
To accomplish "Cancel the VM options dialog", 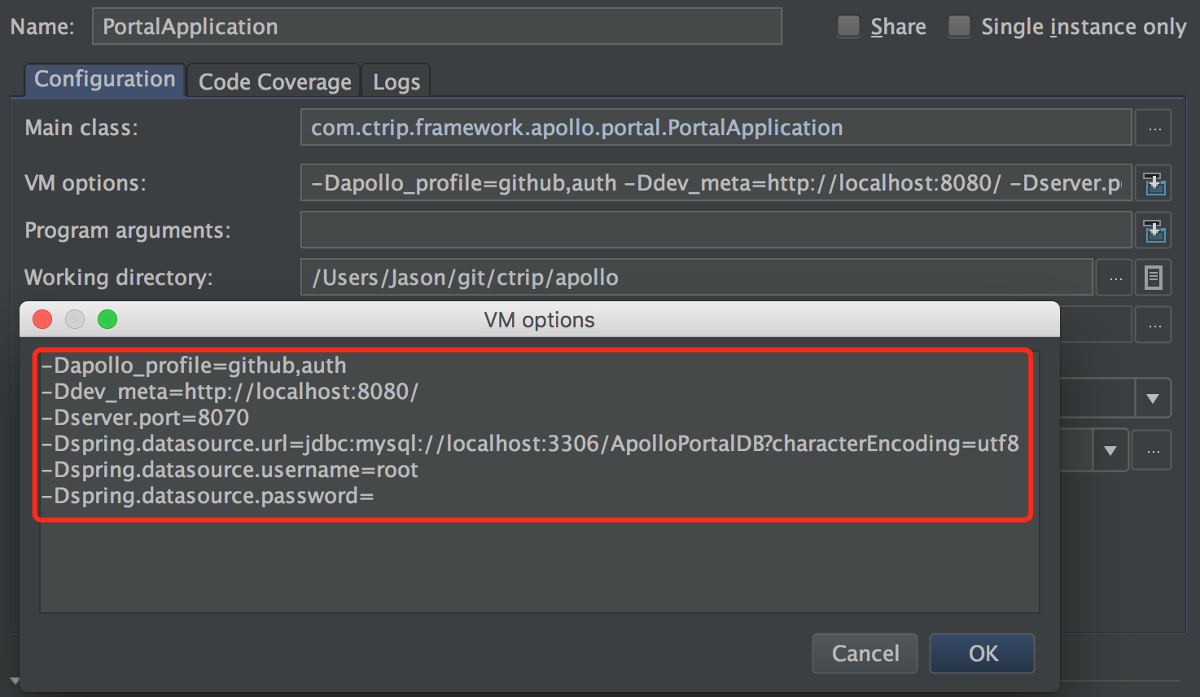I will click(865, 653).
